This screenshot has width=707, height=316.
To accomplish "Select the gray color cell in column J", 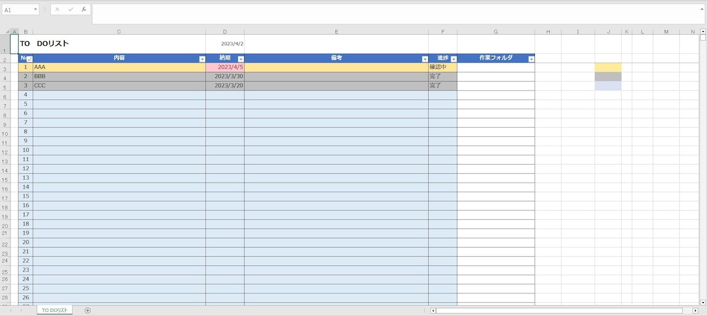I will coord(608,77).
